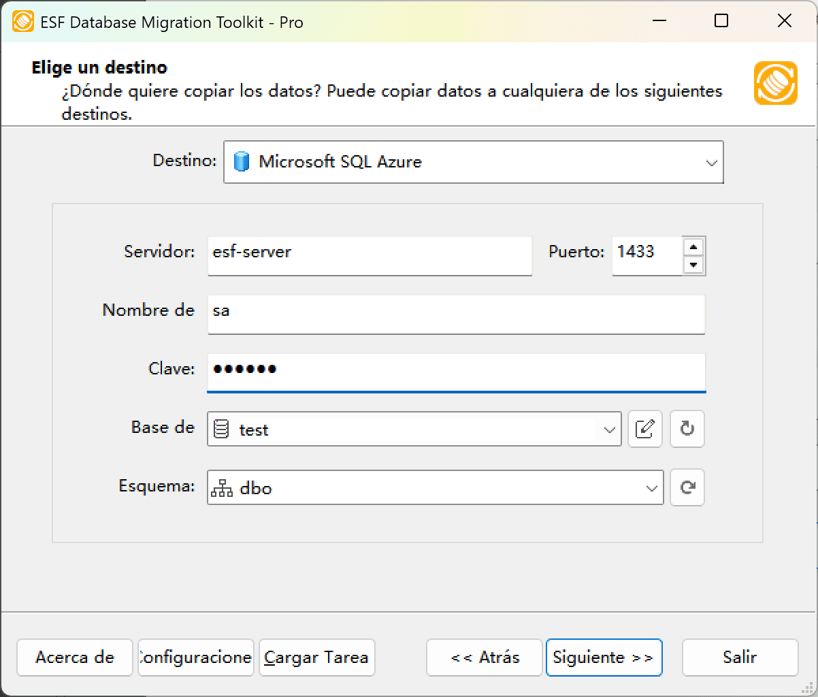Increase the Puerto value with the up arrow

pyautogui.click(x=694, y=248)
